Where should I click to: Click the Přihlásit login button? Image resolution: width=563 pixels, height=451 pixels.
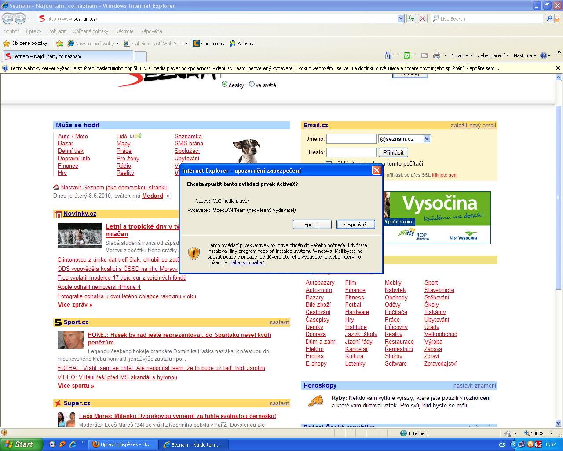pyautogui.click(x=393, y=152)
